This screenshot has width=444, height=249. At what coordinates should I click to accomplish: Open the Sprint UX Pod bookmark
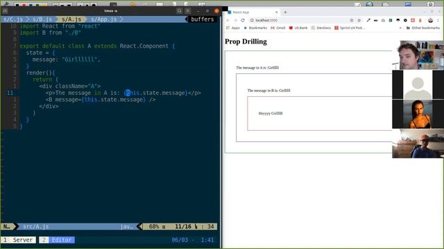(x=350, y=28)
